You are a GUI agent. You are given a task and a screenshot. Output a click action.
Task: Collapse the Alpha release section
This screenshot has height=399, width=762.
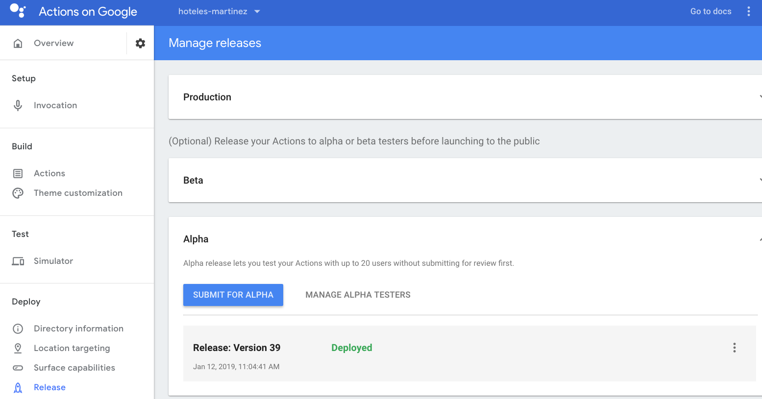(x=759, y=239)
